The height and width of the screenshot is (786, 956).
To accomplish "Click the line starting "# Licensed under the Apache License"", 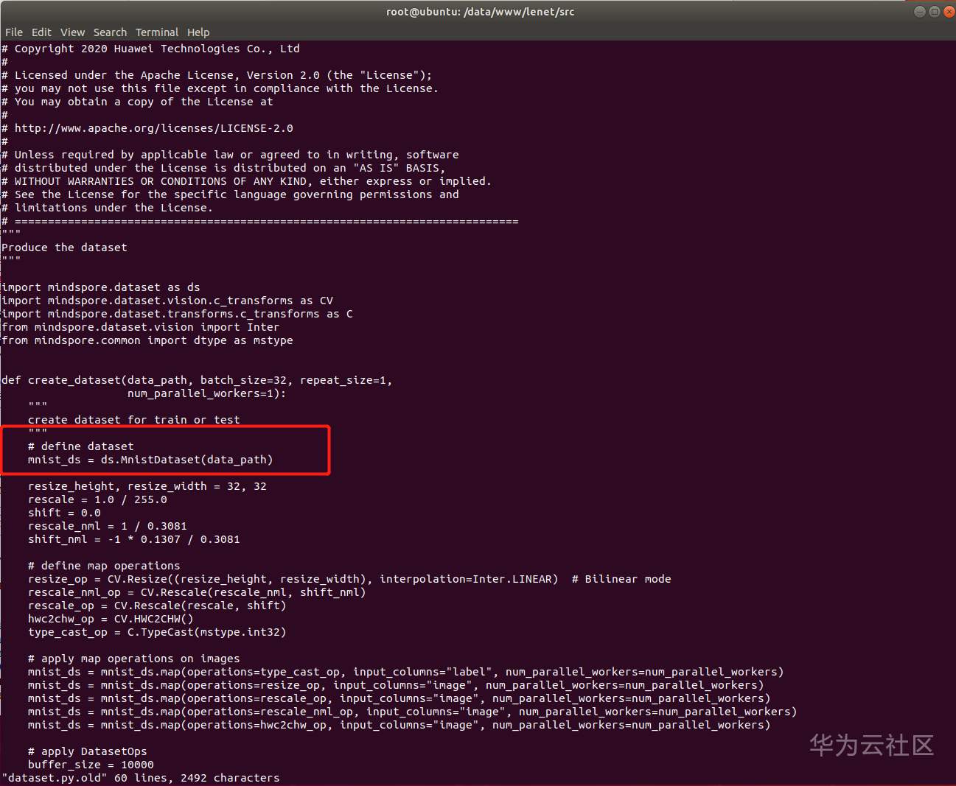I will tap(217, 75).
